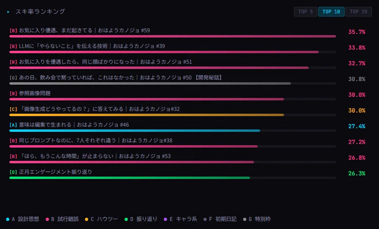The width and height of the screenshot is (379, 229).
Task: Click the [A] tag on 意味は編集で生まれる
Action: [x=13, y=125]
